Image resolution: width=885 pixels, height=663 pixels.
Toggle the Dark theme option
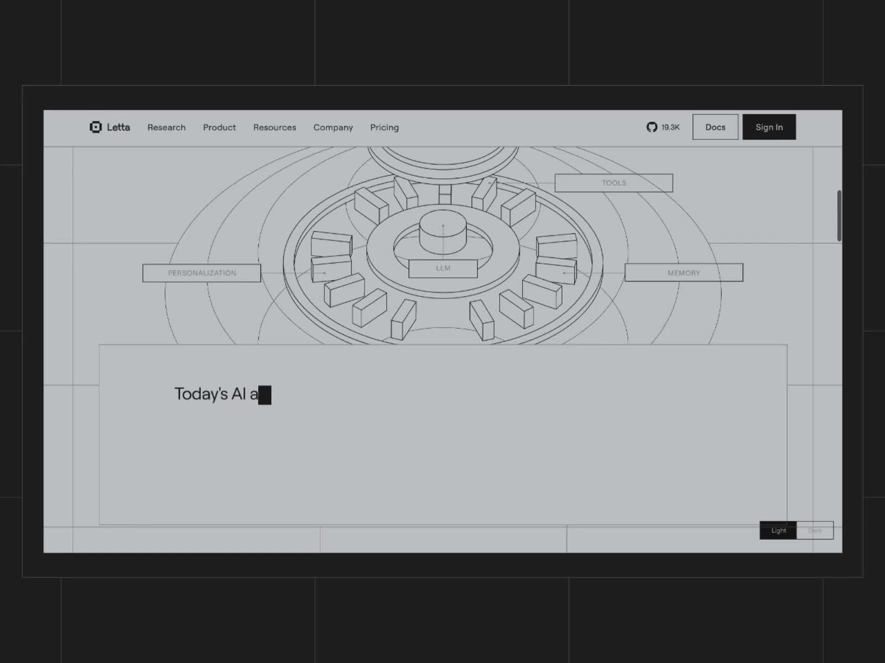click(815, 530)
